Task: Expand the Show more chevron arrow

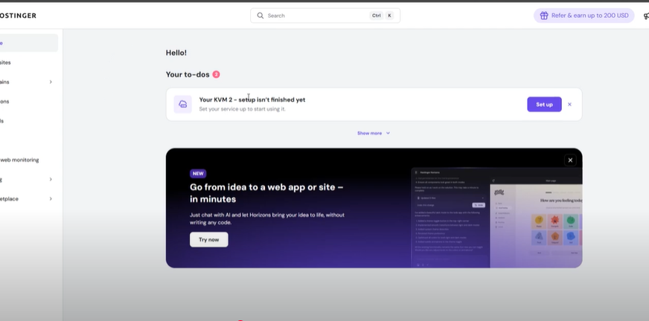Action: click(x=388, y=133)
